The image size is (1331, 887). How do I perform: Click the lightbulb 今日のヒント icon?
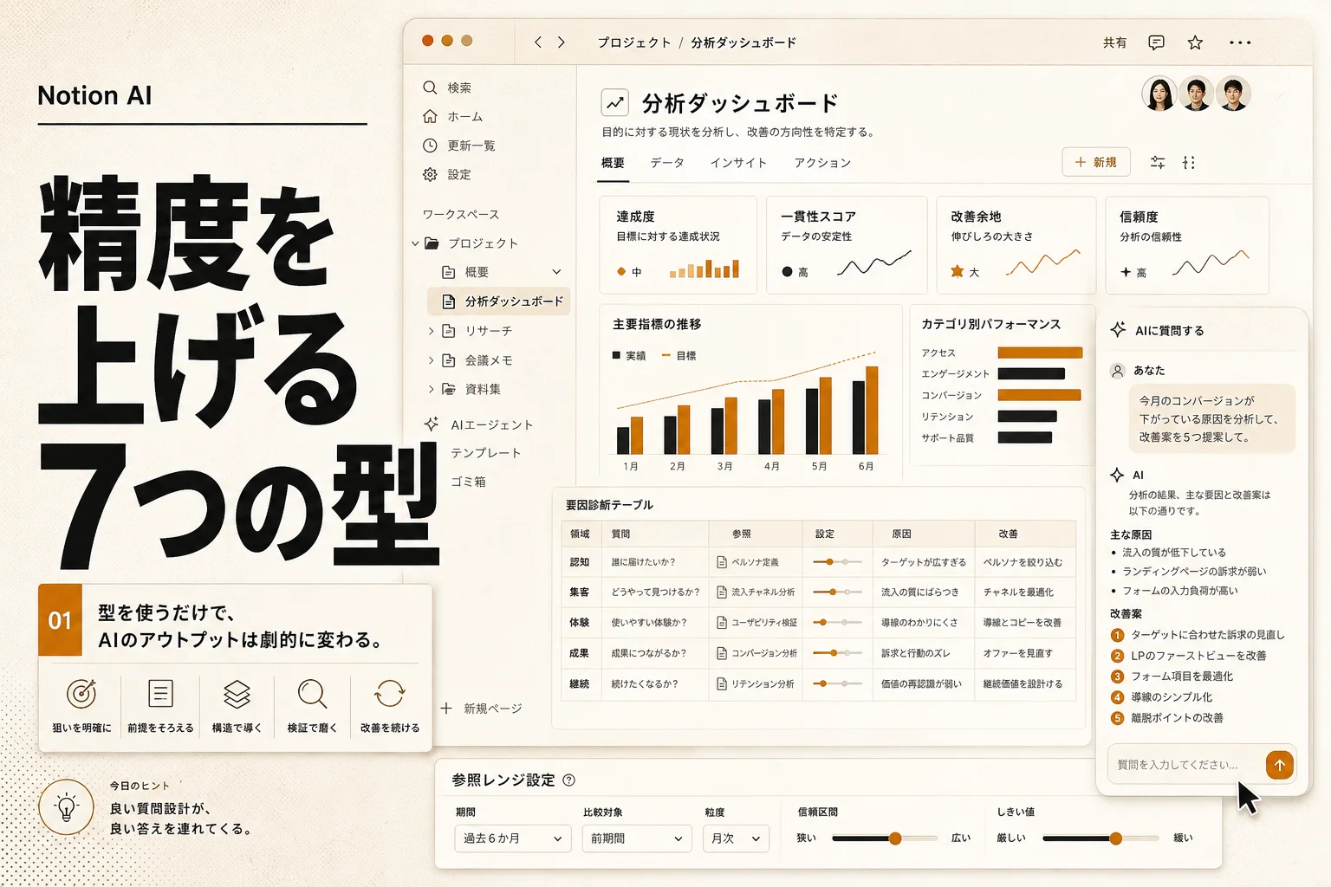click(66, 807)
